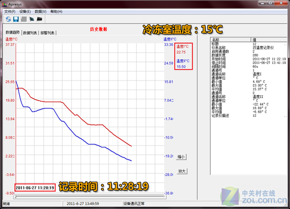Click the gray square toolbar icon
The image size is (290, 209).
(24, 19)
